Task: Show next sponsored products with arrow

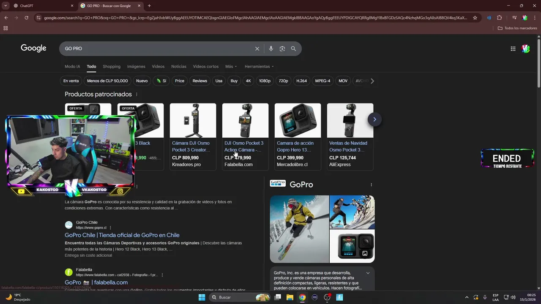Action: (x=374, y=119)
